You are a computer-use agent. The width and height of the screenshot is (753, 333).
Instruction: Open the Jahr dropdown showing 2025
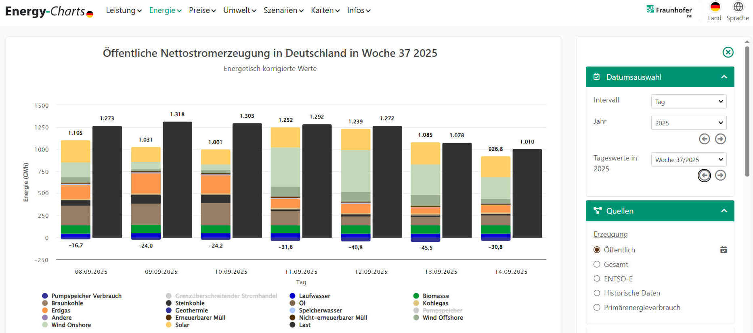(688, 123)
